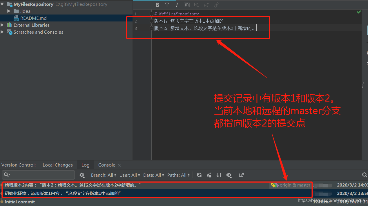Switch to the Console tab
This screenshot has width=368, height=206.
click(x=106, y=165)
